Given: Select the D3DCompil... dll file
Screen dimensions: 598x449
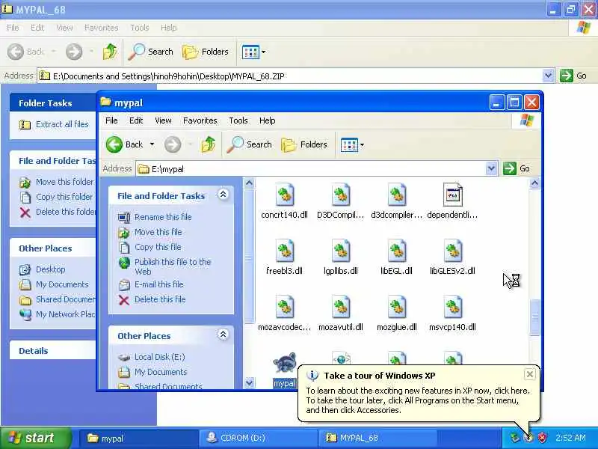Looking at the screenshot, I should point(341,201).
